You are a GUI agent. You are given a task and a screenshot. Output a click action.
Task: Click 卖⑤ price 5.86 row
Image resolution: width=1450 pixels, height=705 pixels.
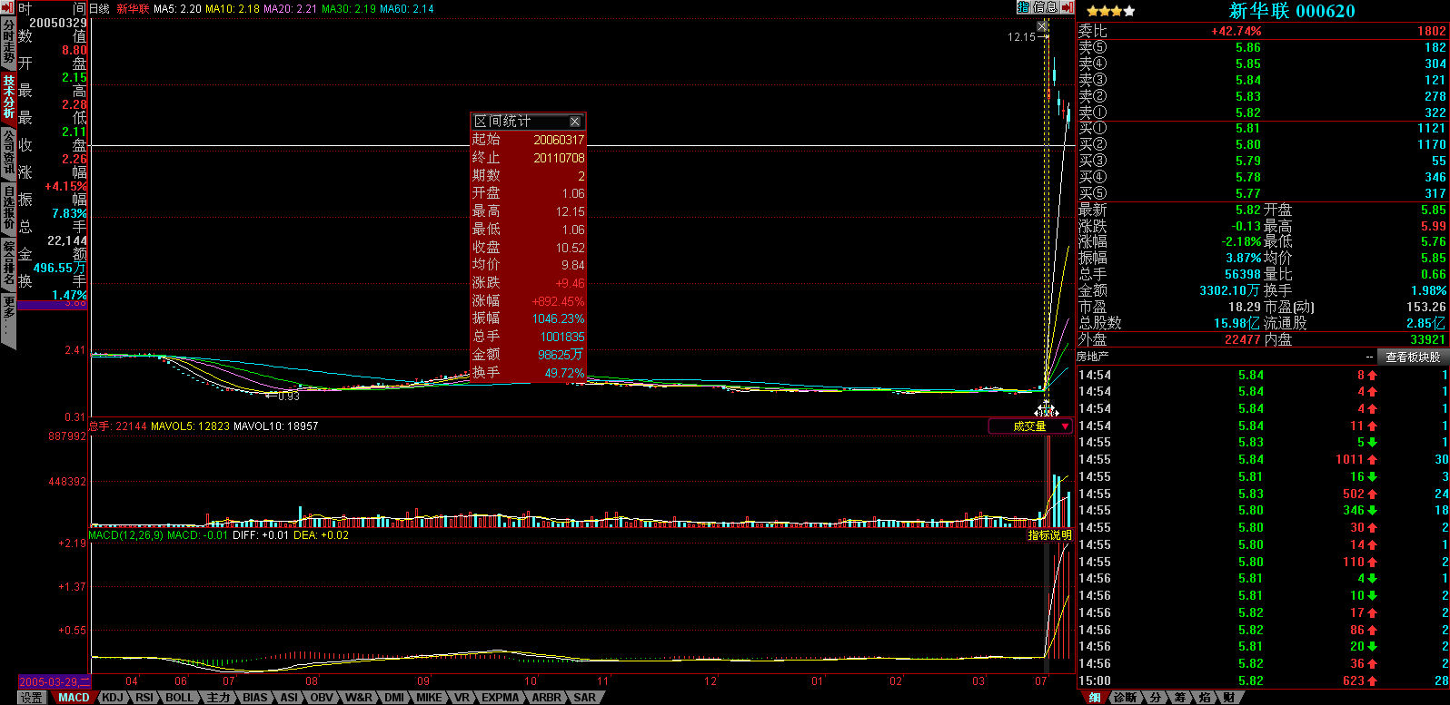[1262, 47]
